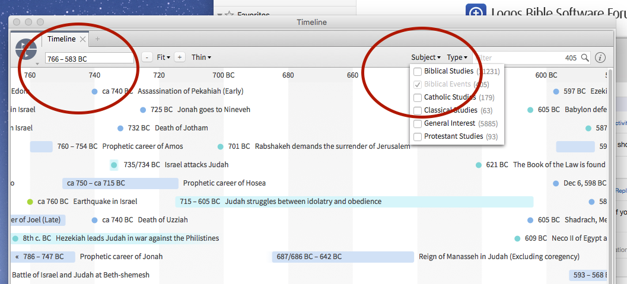The height and width of the screenshot is (284, 627).
Task: Click the vertical scrollbar of timeline
Action: coord(609,175)
